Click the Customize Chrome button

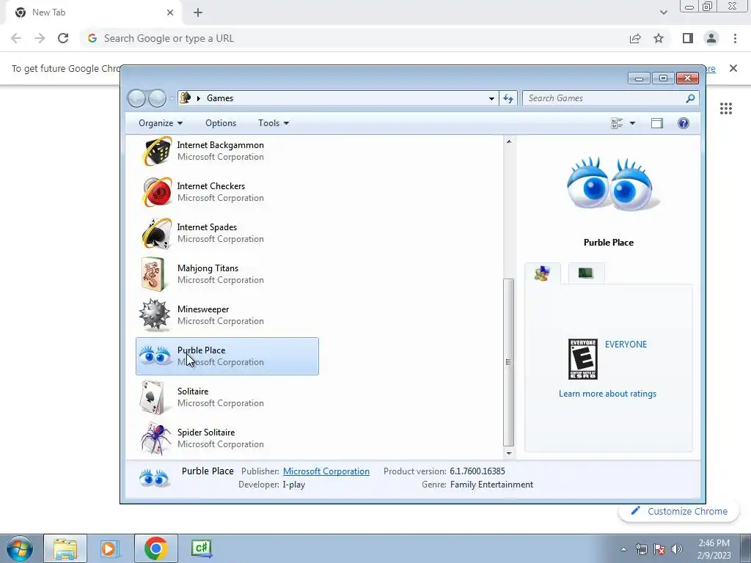[x=678, y=511]
